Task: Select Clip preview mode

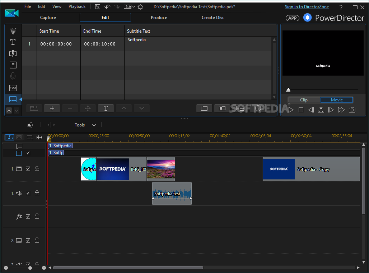Action: point(304,100)
